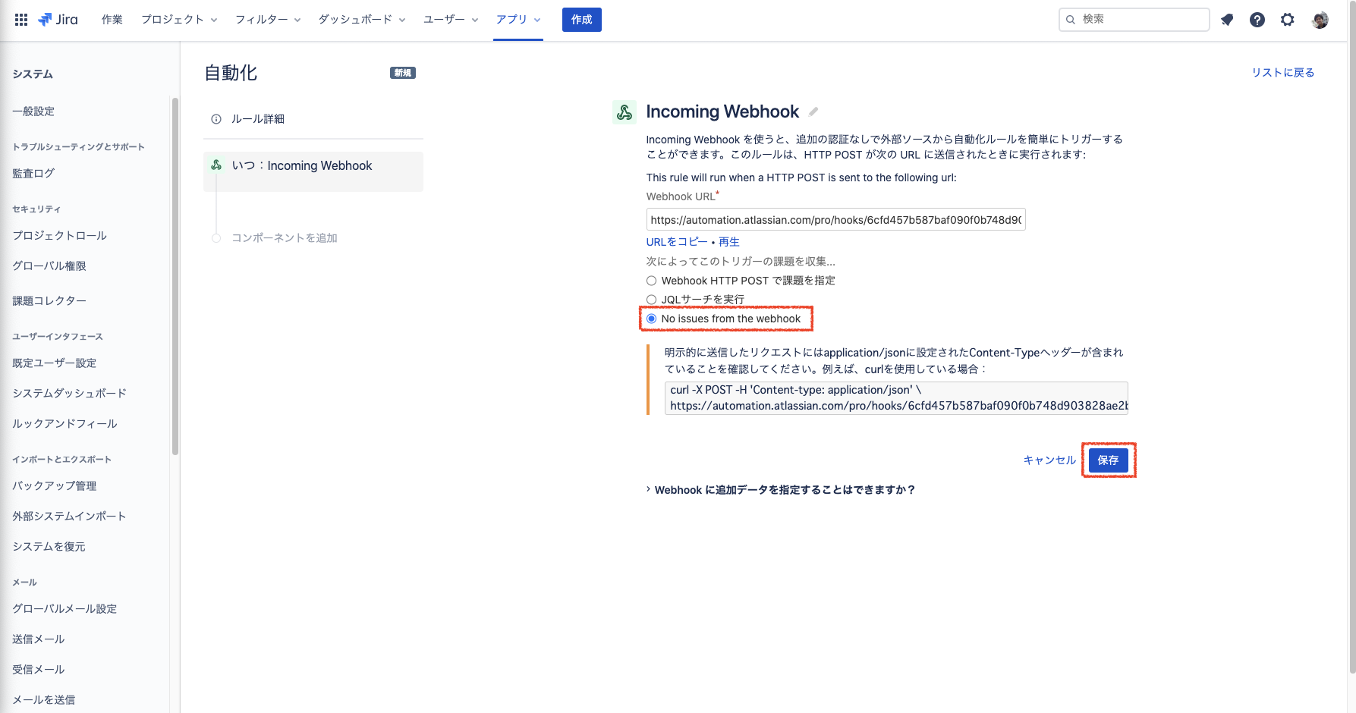Open the help question mark icon
Viewport: 1356px width, 713px height.
pos(1257,20)
